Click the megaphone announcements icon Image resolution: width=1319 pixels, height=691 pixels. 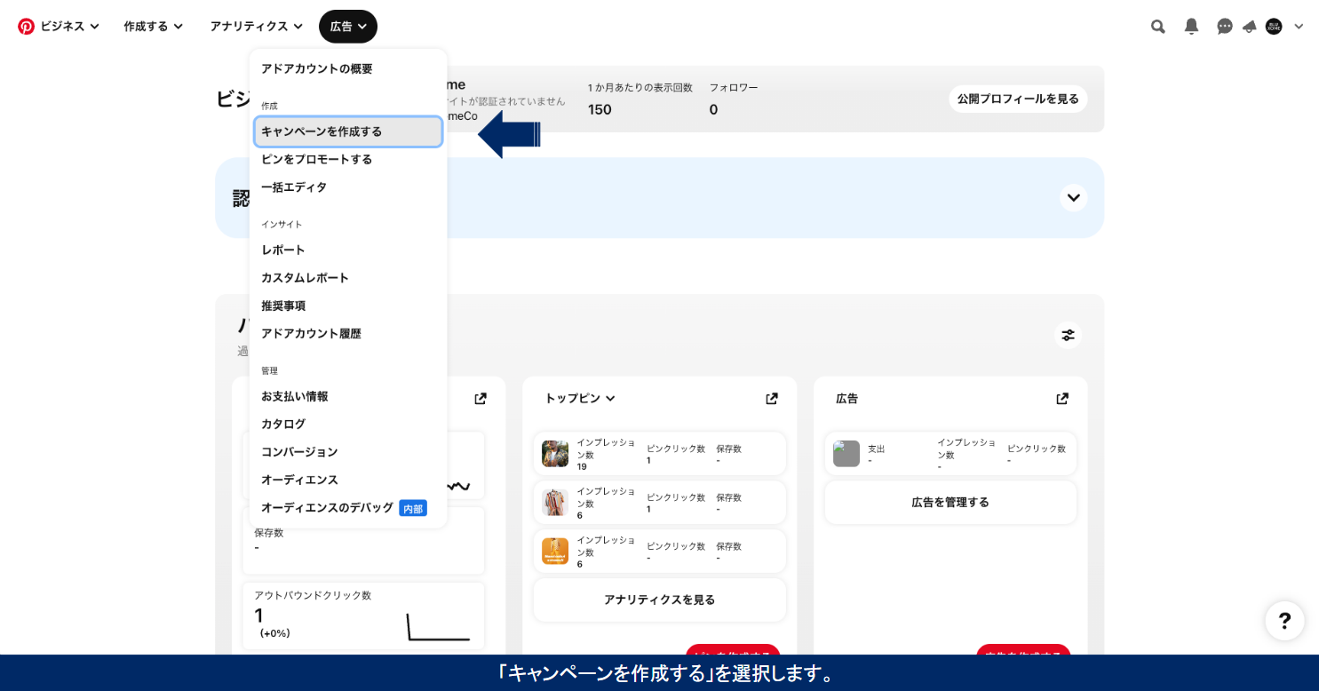(x=1249, y=27)
